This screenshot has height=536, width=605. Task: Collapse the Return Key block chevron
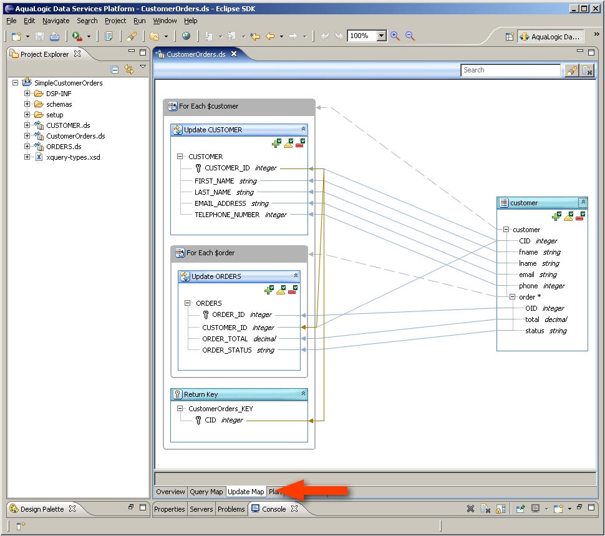[303, 394]
